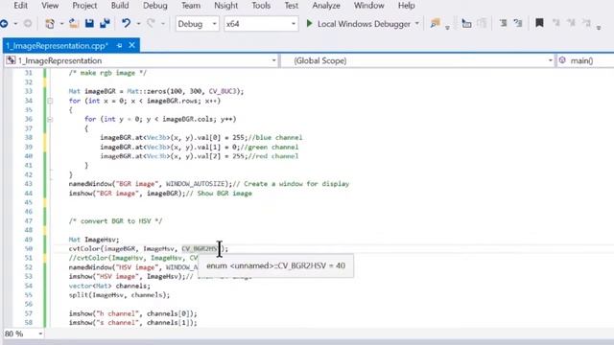Open the View menu
This screenshot has height=345, width=614.
click(50, 6)
